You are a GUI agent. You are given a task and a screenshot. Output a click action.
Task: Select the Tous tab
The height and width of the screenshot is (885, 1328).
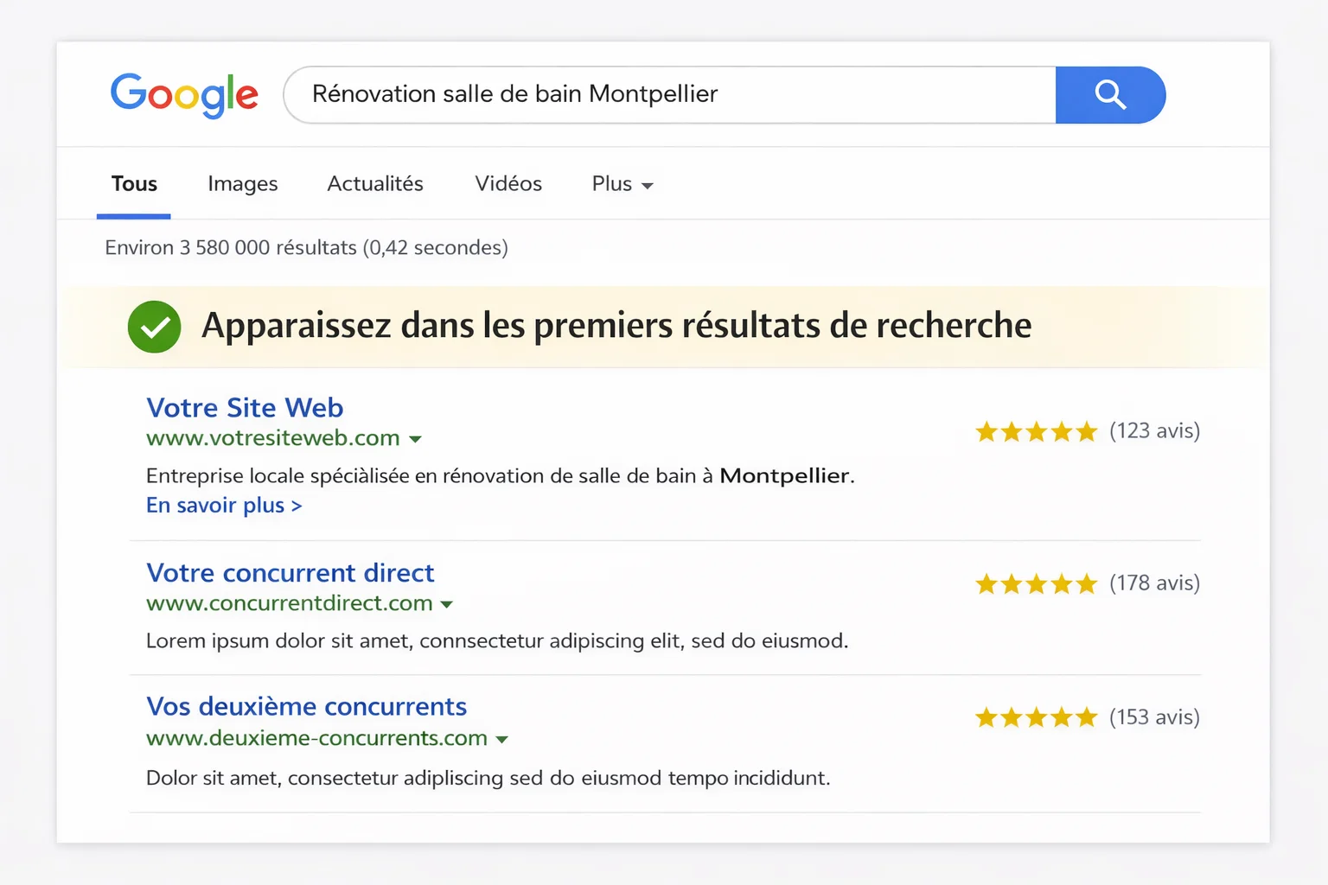[134, 184]
